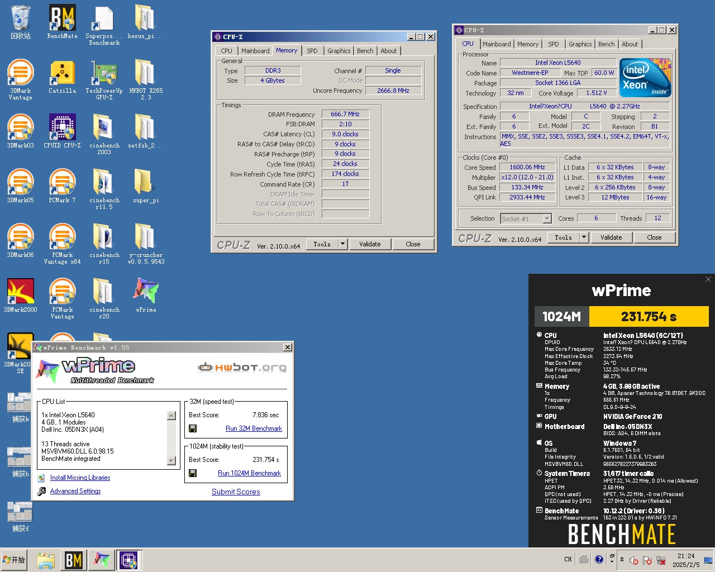
Task: Click Install Missing Libraries link
Action: click(80, 478)
